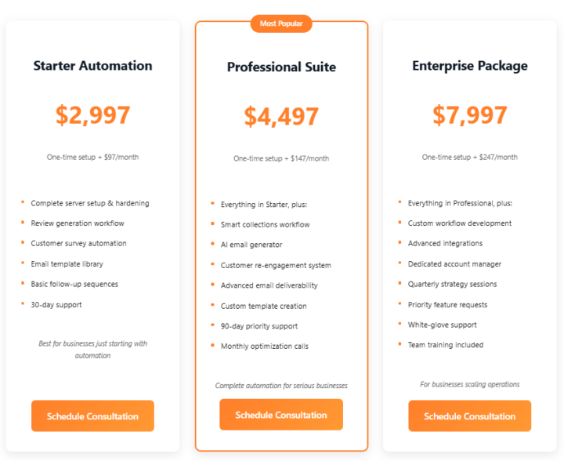Click Customer re-engagement system feature
The image size is (564, 461).
click(x=276, y=265)
